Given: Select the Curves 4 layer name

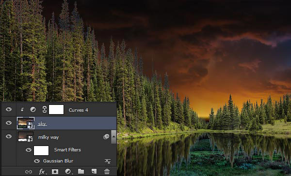Looking at the screenshot, I should [x=78, y=110].
